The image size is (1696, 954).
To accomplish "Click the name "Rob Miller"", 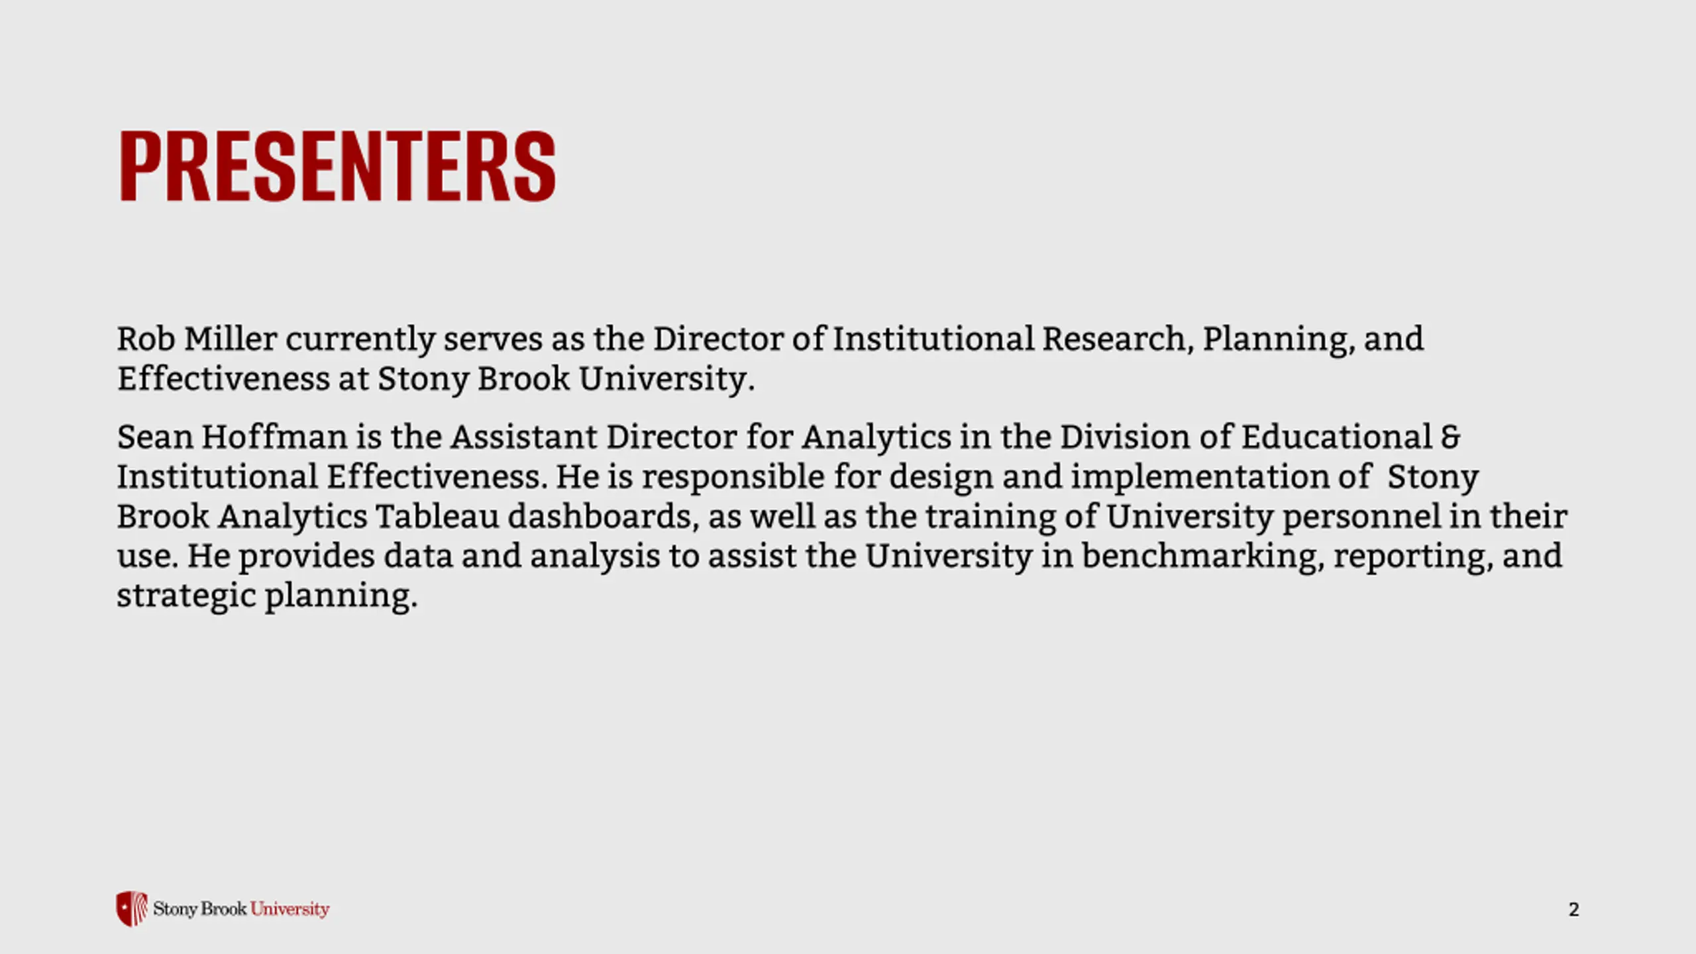I will (x=197, y=339).
